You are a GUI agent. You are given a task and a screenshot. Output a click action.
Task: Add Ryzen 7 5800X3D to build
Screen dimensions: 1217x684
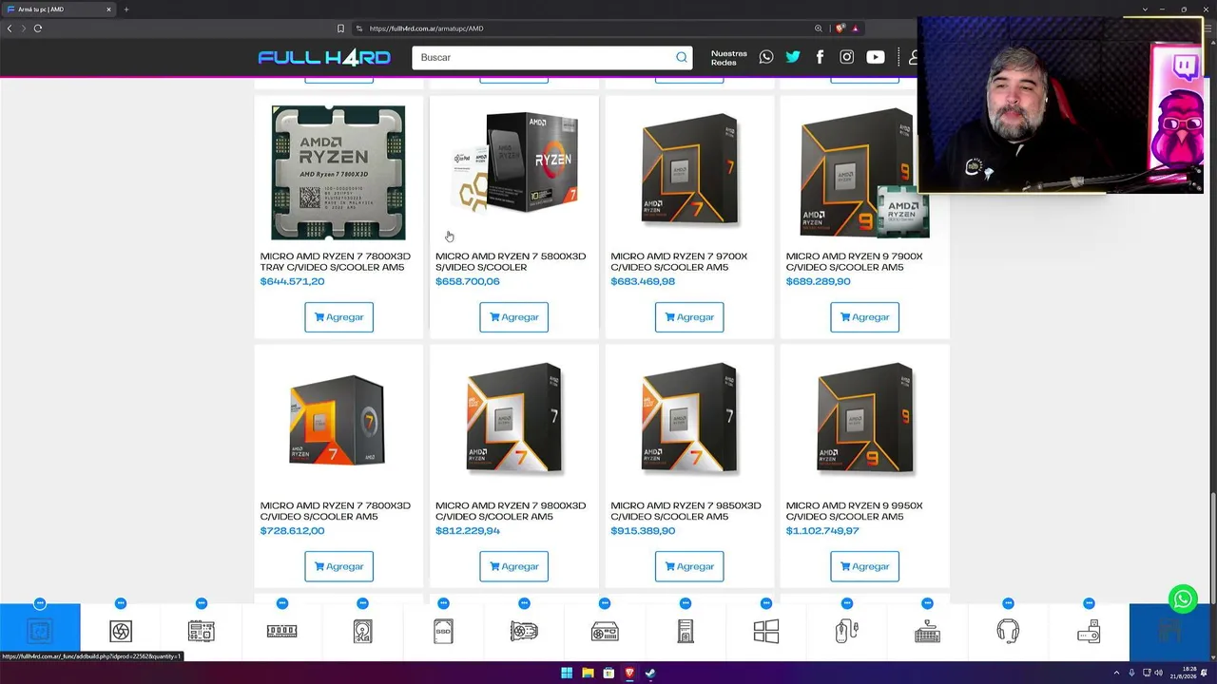coord(513,317)
